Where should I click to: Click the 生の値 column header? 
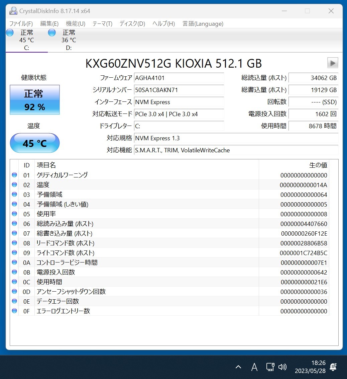point(318,165)
